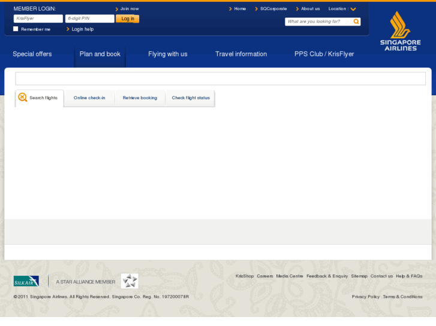Click the 'MEMBER LOGIN:' heading text
Screen dimensions: 436x326
[x=35, y=9]
